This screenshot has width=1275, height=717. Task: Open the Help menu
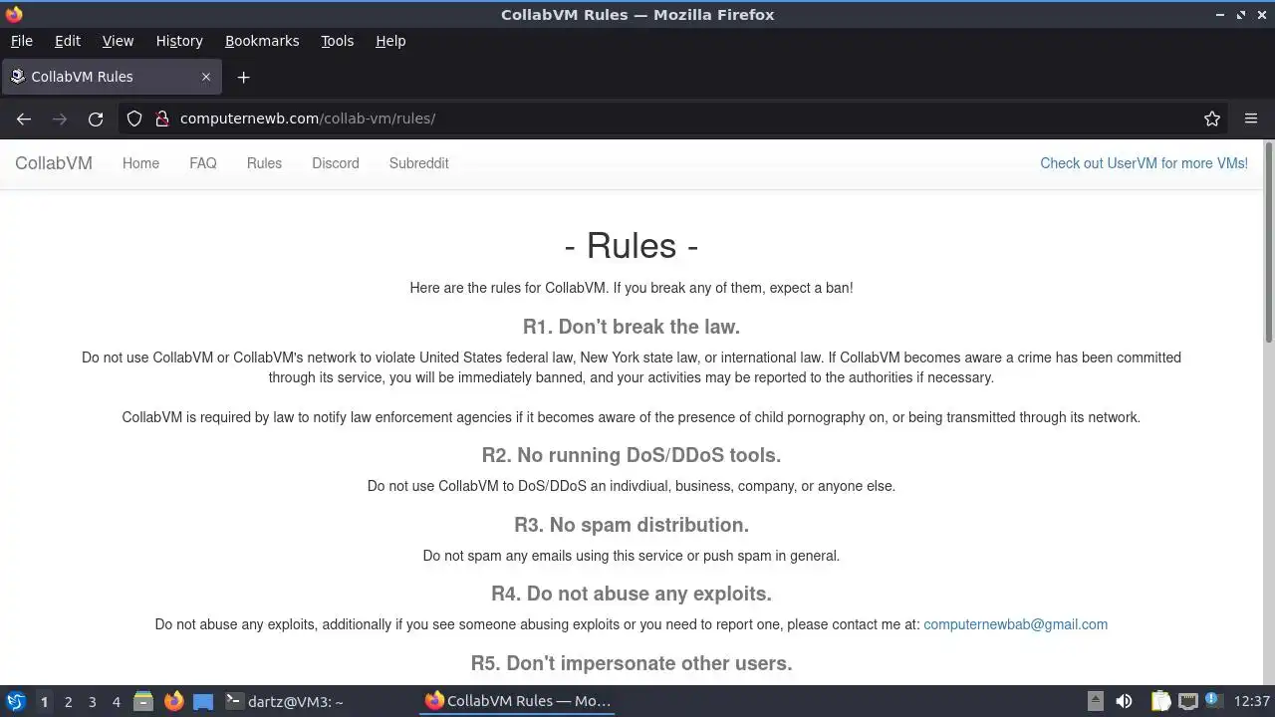[x=390, y=41]
